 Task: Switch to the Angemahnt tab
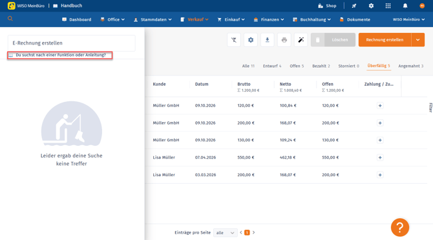click(x=410, y=66)
